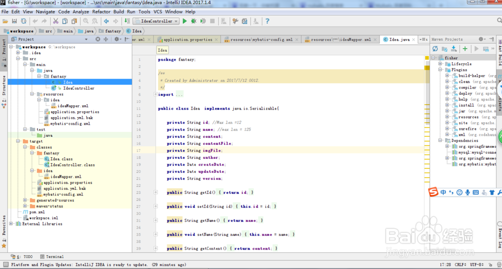This screenshot has height=269, width=502.
Task: Hide the Project panel with the hide icon
Action: (127, 39)
